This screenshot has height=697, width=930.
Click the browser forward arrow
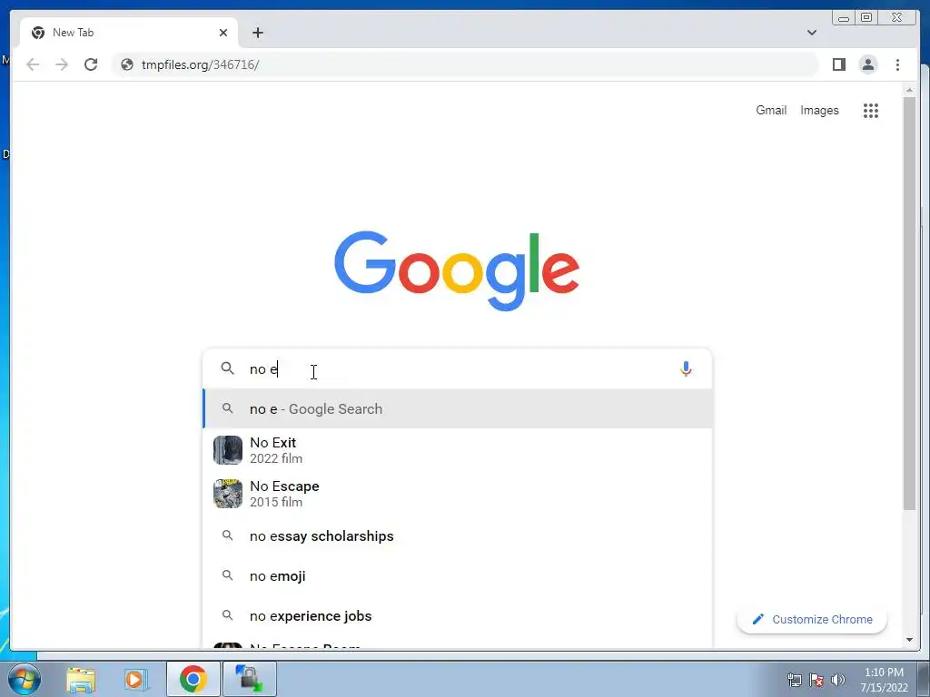click(62, 64)
